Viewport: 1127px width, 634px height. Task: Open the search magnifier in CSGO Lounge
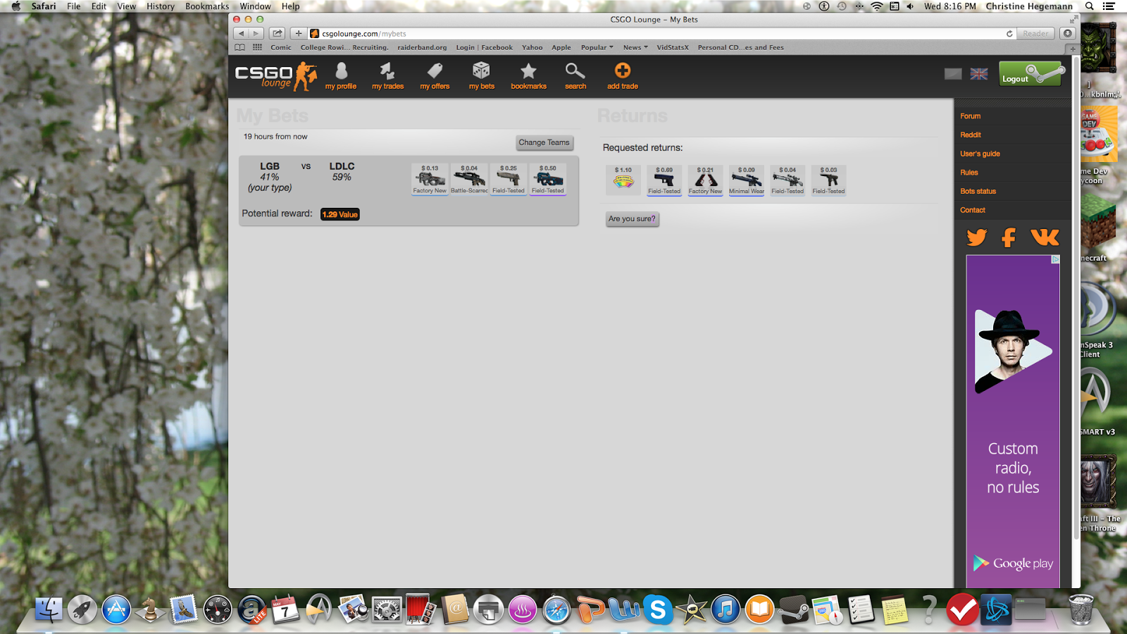pyautogui.click(x=575, y=76)
